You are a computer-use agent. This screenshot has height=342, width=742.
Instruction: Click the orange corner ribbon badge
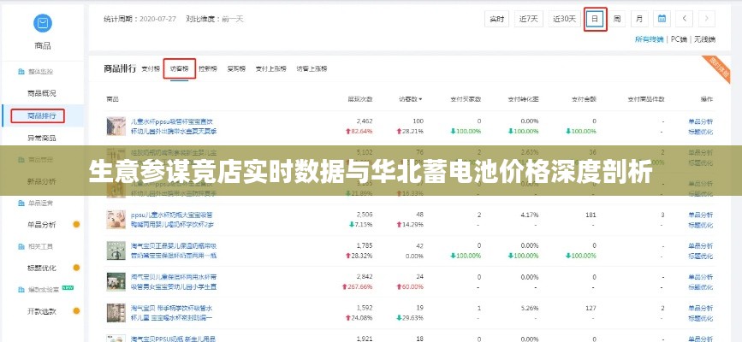coord(719,68)
